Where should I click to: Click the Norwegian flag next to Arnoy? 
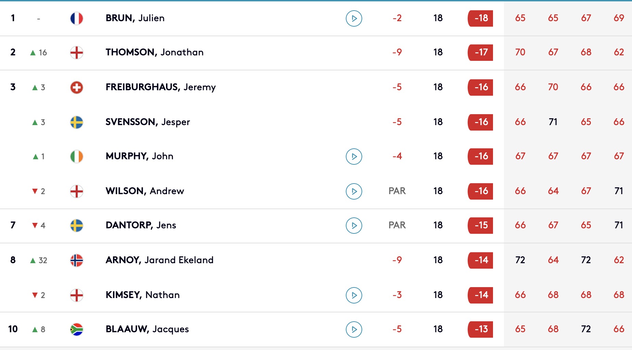(x=77, y=260)
